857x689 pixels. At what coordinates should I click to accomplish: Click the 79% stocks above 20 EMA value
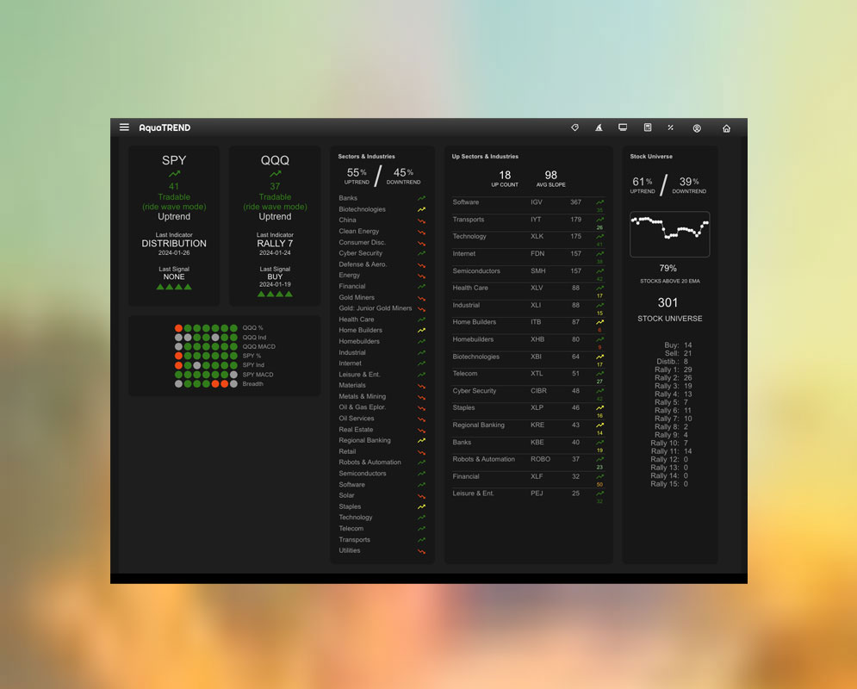pyautogui.click(x=668, y=268)
